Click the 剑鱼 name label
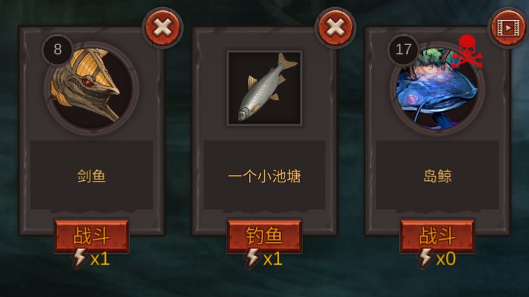The image size is (529, 297). 92,176
